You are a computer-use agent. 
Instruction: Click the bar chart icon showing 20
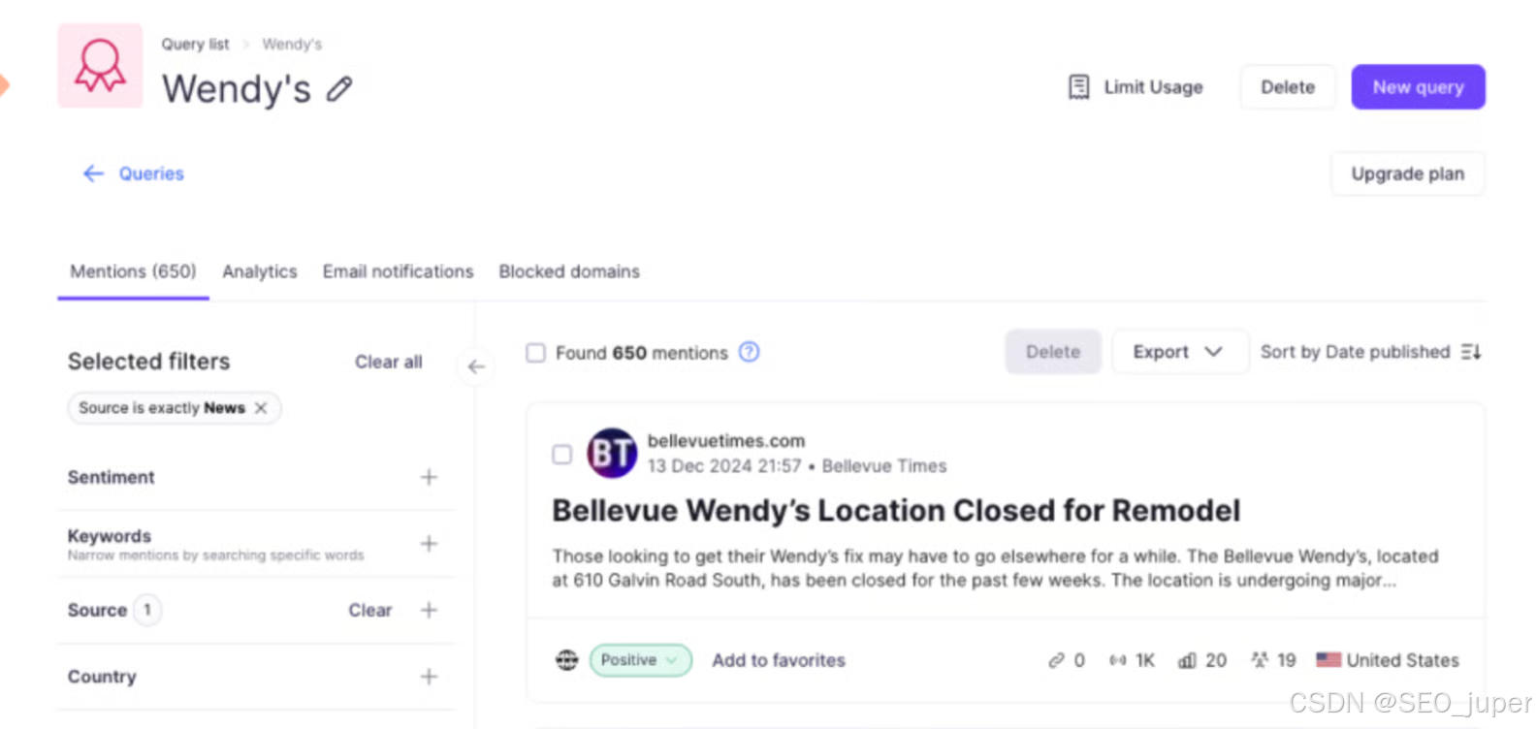tap(1187, 660)
